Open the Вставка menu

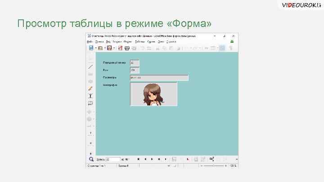pos(117,42)
